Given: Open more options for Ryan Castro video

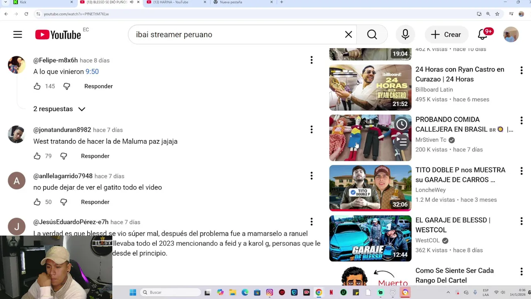Looking at the screenshot, I should pyautogui.click(x=521, y=70).
